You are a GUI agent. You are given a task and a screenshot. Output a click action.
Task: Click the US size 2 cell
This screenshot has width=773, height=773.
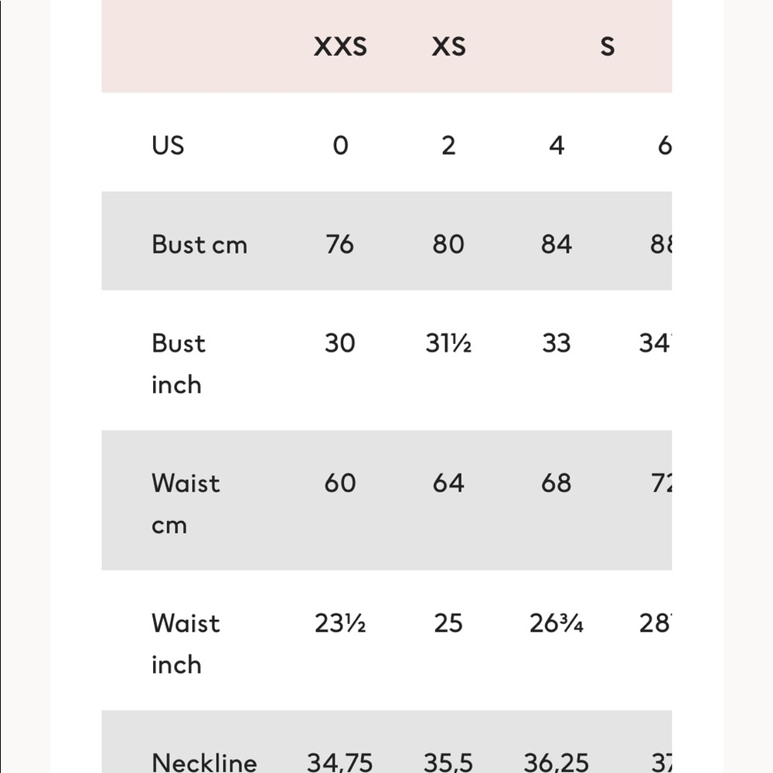tap(448, 145)
